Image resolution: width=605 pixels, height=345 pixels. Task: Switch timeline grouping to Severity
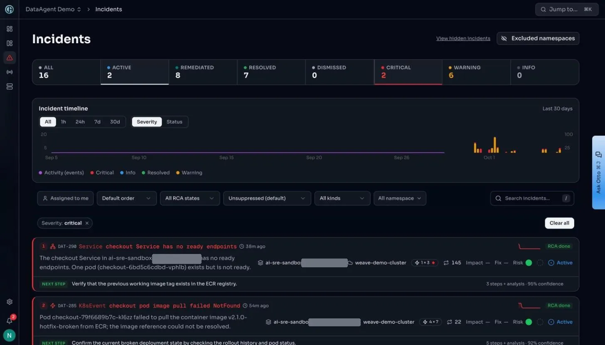click(147, 122)
